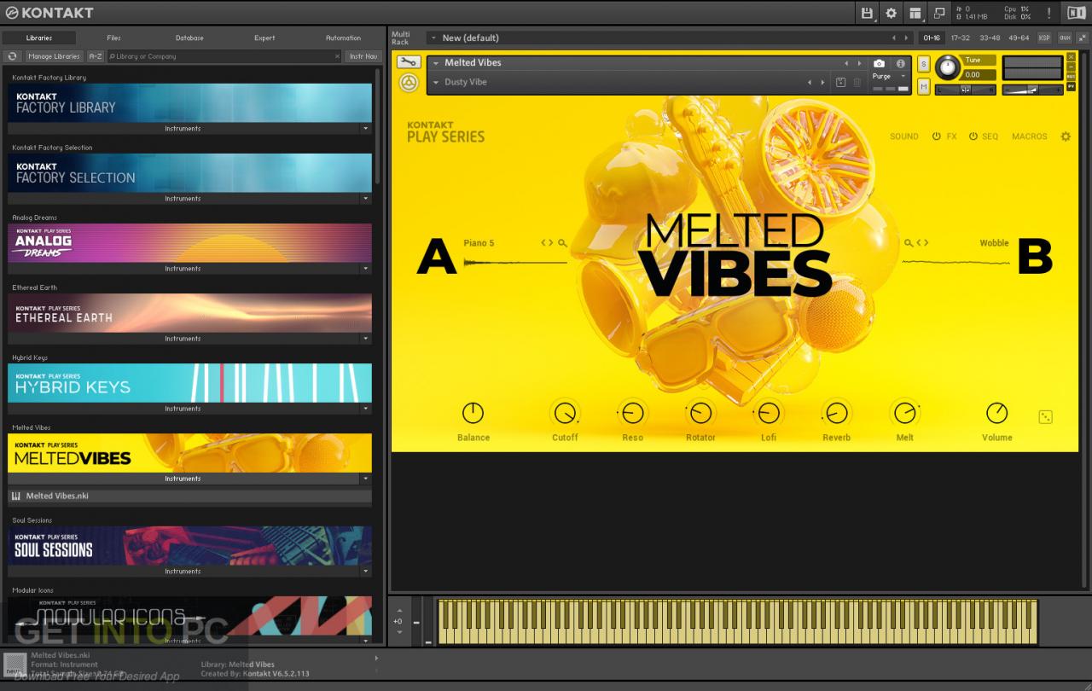The height and width of the screenshot is (691, 1092).
Task: Click the minimized view icon
Action: [939, 13]
